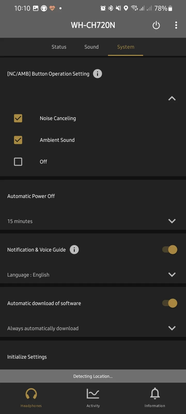Tap info icon beside NC/AMB Button Operation Setting
This screenshot has width=186, height=414.
point(97,74)
